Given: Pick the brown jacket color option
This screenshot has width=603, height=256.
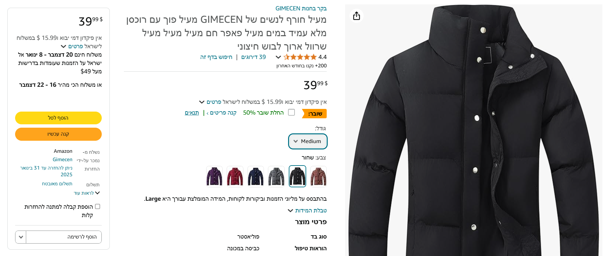Looking at the screenshot, I should (x=318, y=176).
